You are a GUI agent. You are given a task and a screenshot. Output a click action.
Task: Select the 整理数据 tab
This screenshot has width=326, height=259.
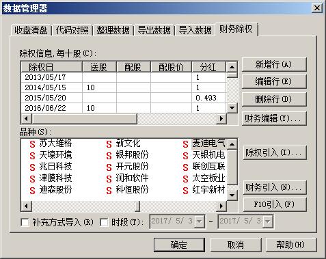[x=113, y=30]
